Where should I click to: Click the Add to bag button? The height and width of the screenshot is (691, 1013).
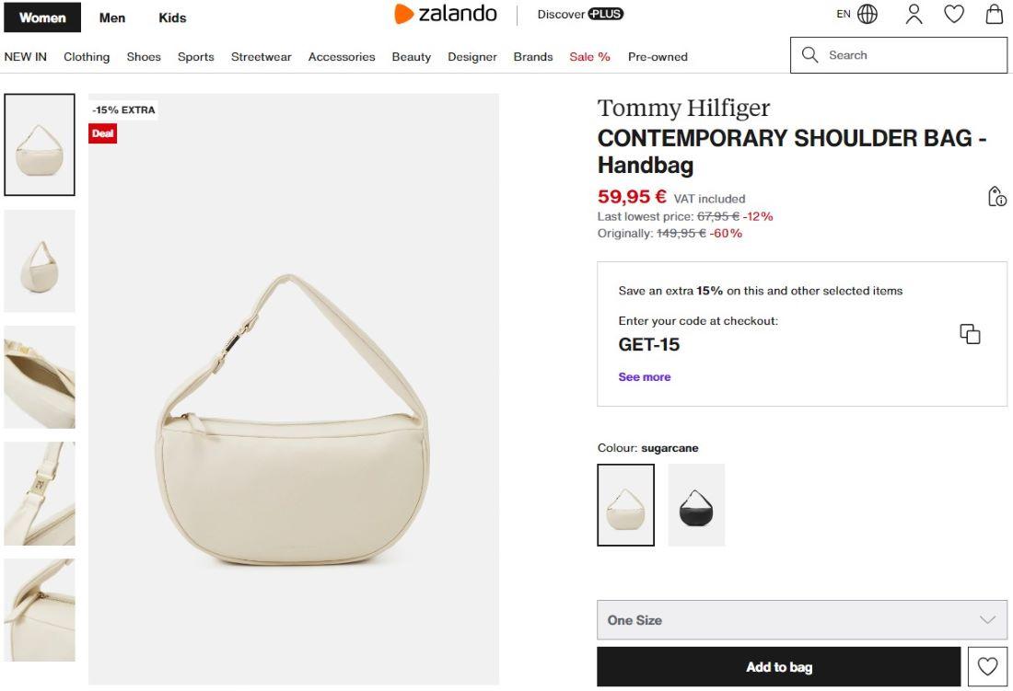pyautogui.click(x=778, y=667)
